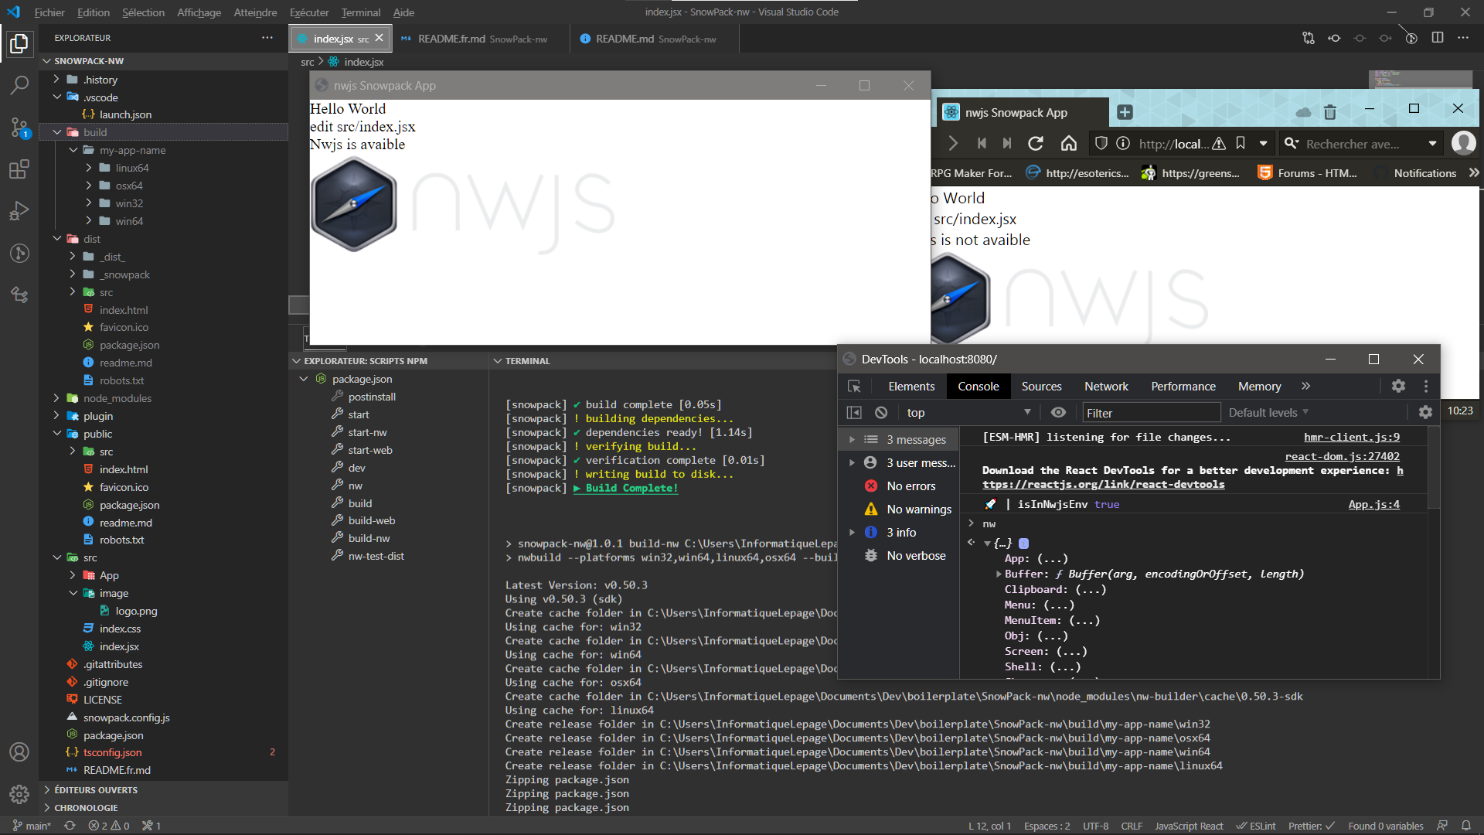The image size is (1484, 835).
Task: Open DevTools settings gear
Action: [x=1399, y=387]
